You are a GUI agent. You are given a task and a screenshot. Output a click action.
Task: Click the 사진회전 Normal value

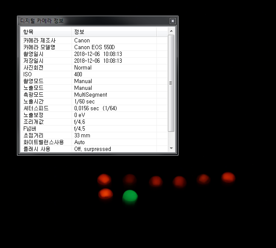(x=83, y=67)
